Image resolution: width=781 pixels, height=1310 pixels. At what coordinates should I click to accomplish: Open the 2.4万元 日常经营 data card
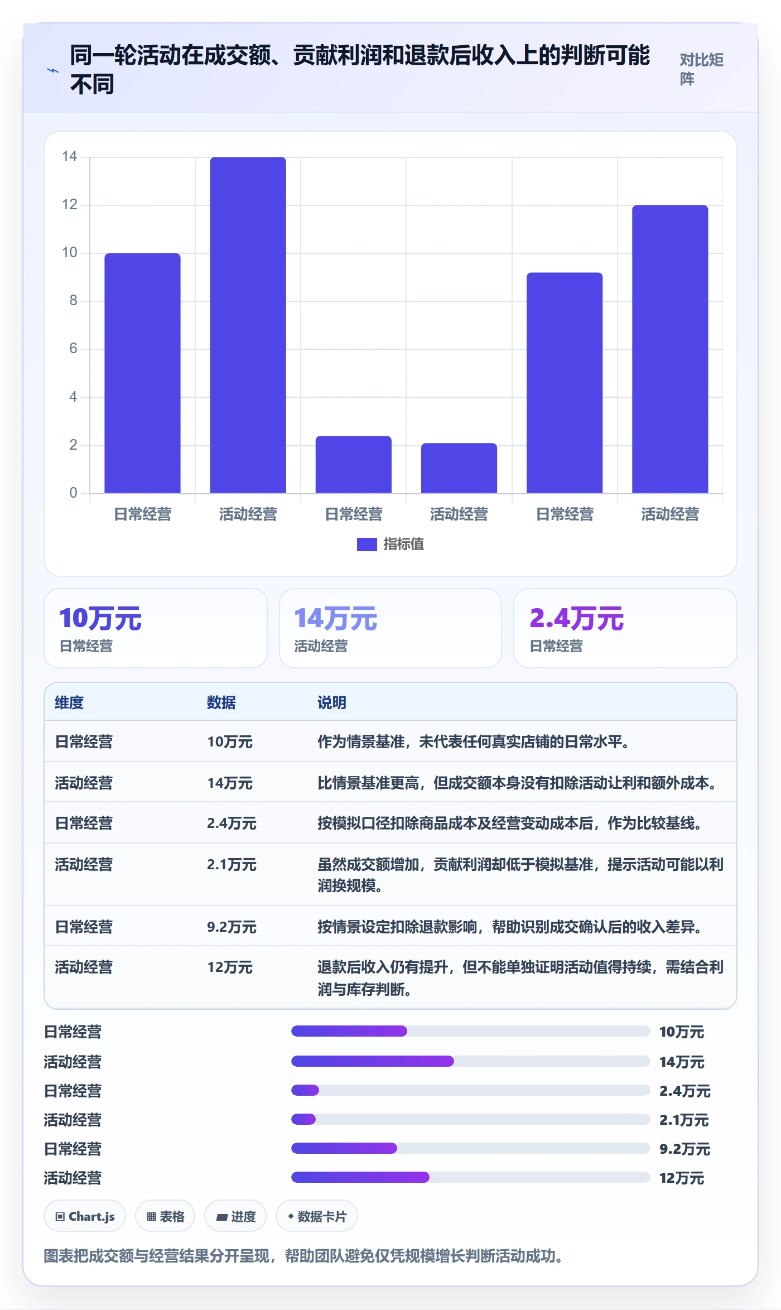tap(625, 628)
